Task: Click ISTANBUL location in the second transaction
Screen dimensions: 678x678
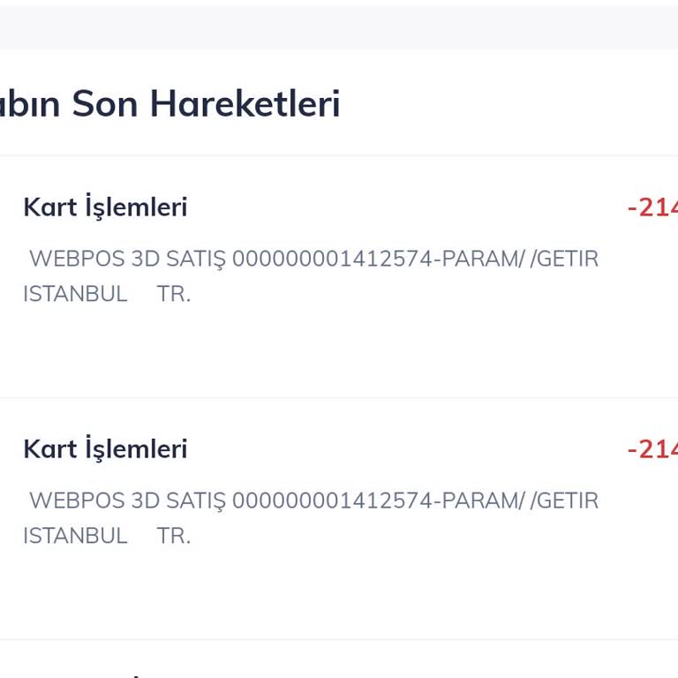Action: pos(75,536)
